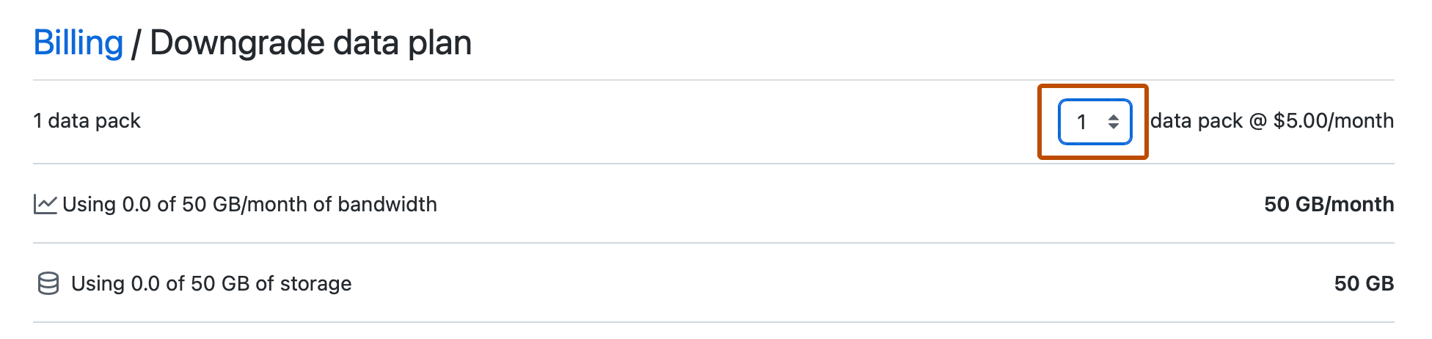Click the number 1 inside the selector
Screen dimensions: 1432x339
click(x=1081, y=122)
